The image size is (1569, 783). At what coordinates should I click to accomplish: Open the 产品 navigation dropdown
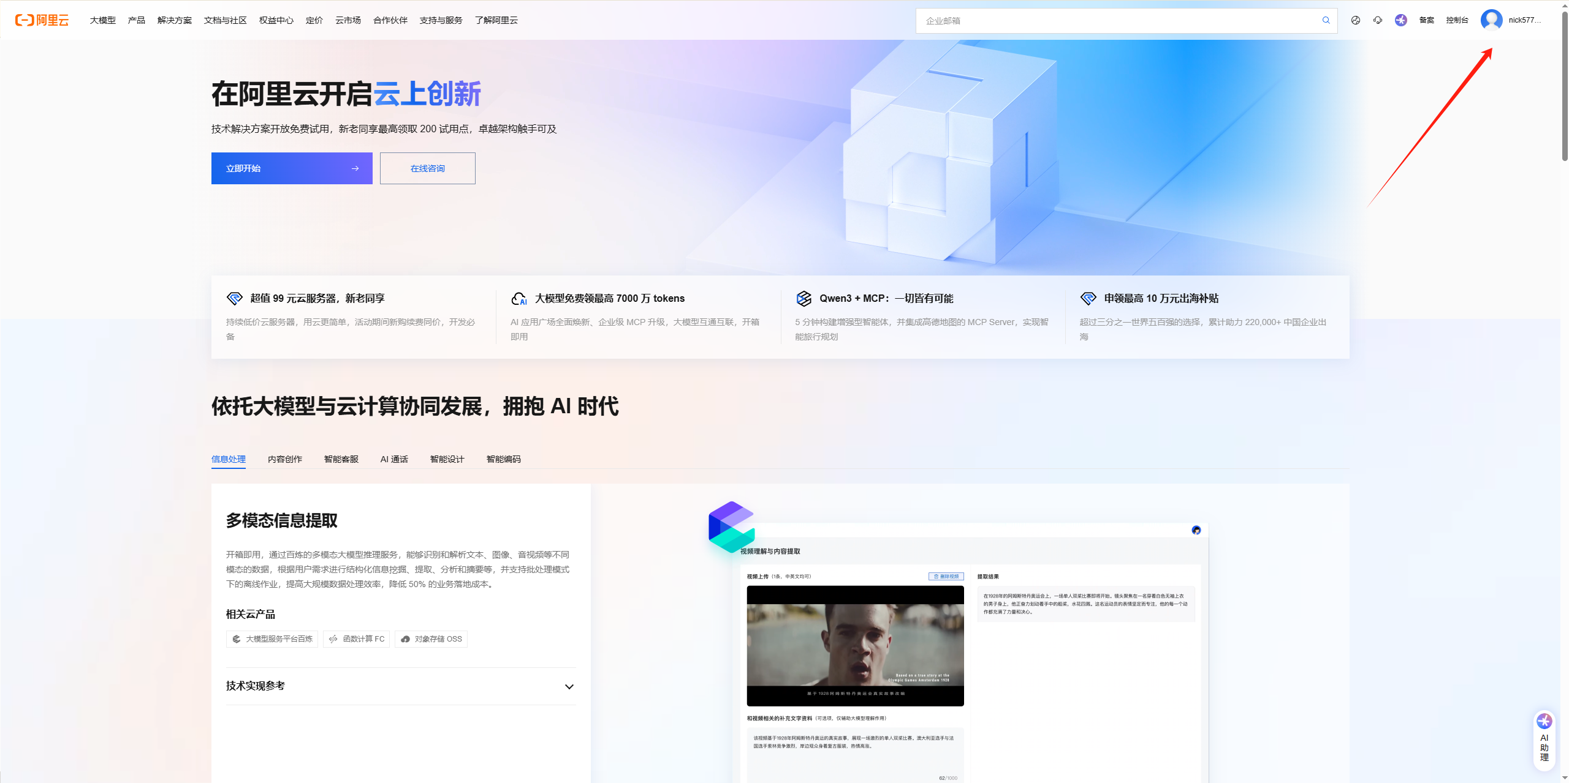tap(135, 20)
